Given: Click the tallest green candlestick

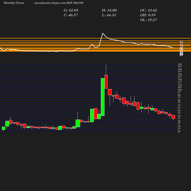Looking at the screenshot, I should click(103, 97).
